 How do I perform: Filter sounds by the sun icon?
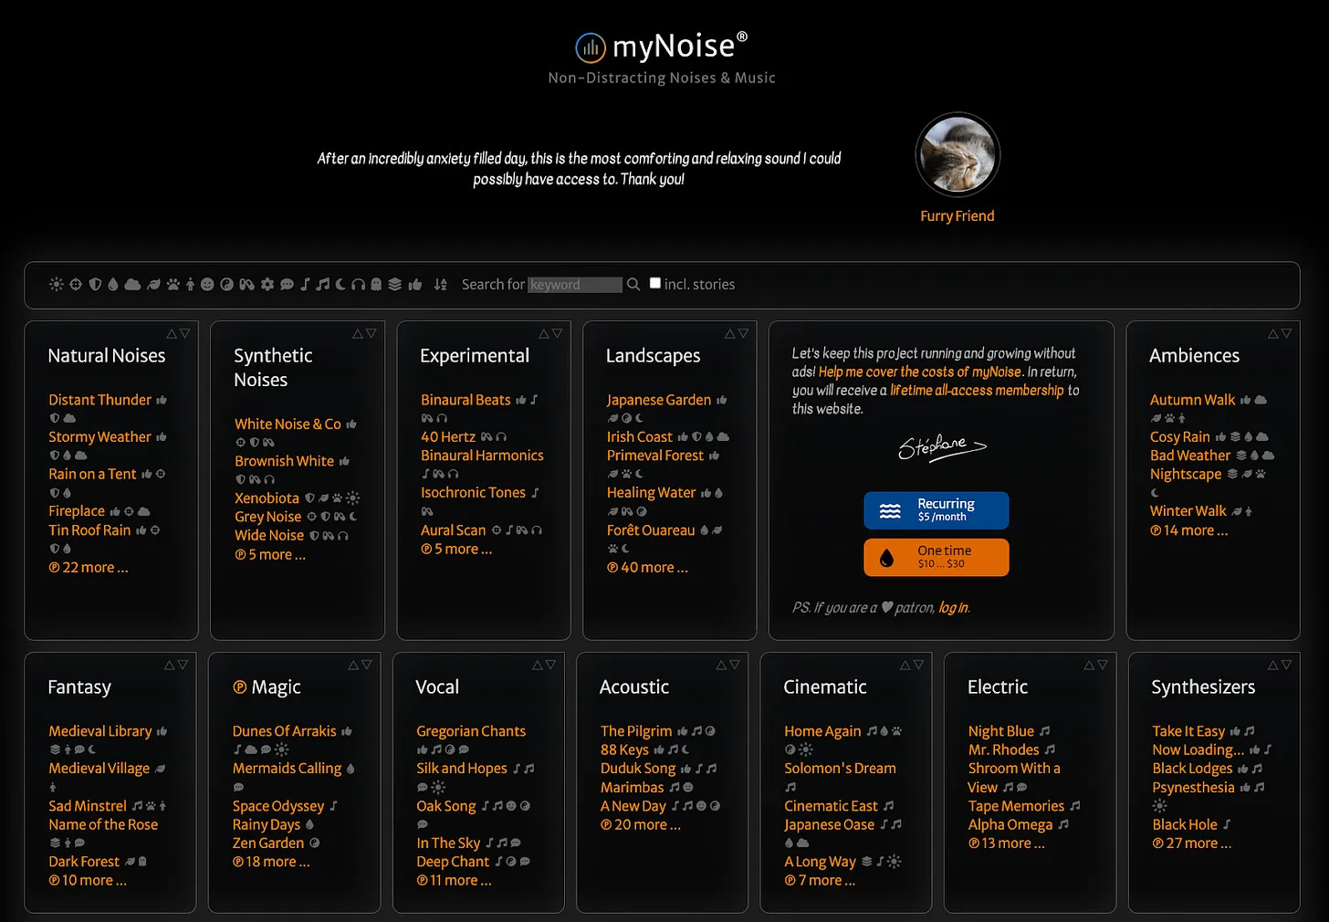pyautogui.click(x=57, y=284)
